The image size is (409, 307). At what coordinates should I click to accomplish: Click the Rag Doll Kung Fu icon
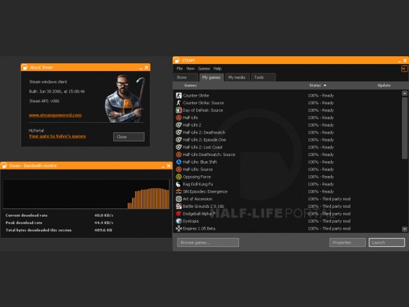[x=179, y=184]
